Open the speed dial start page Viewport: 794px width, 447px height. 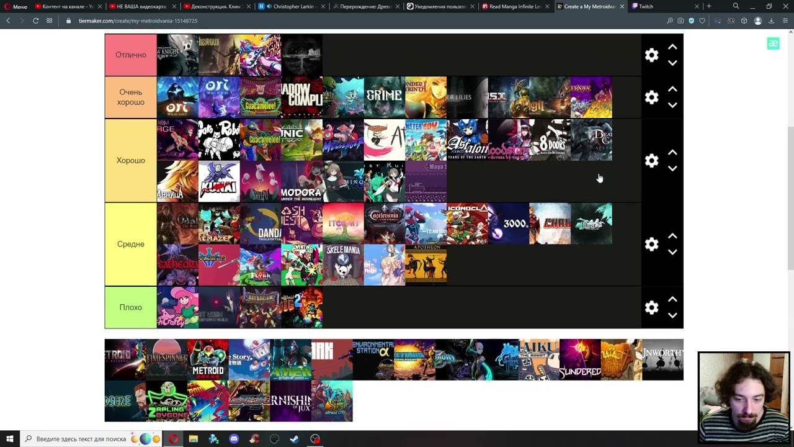click(x=50, y=20)
